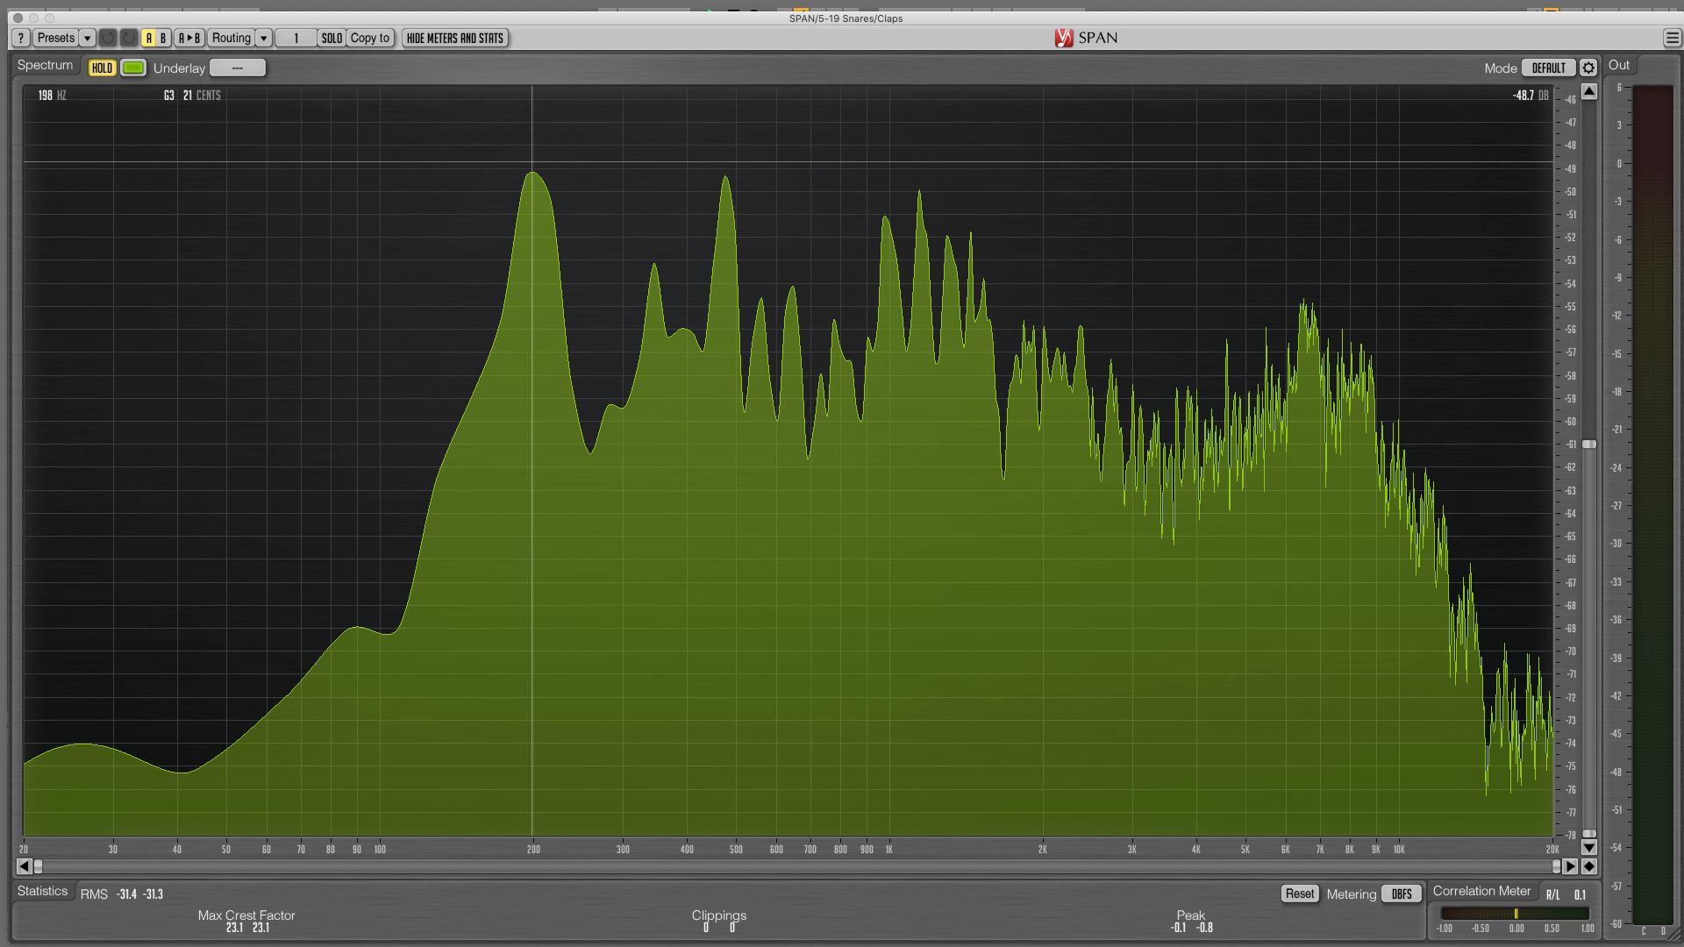
Task: Click right handle of horizontal frequency scrollbar
Action: [x=1557, y=866]
